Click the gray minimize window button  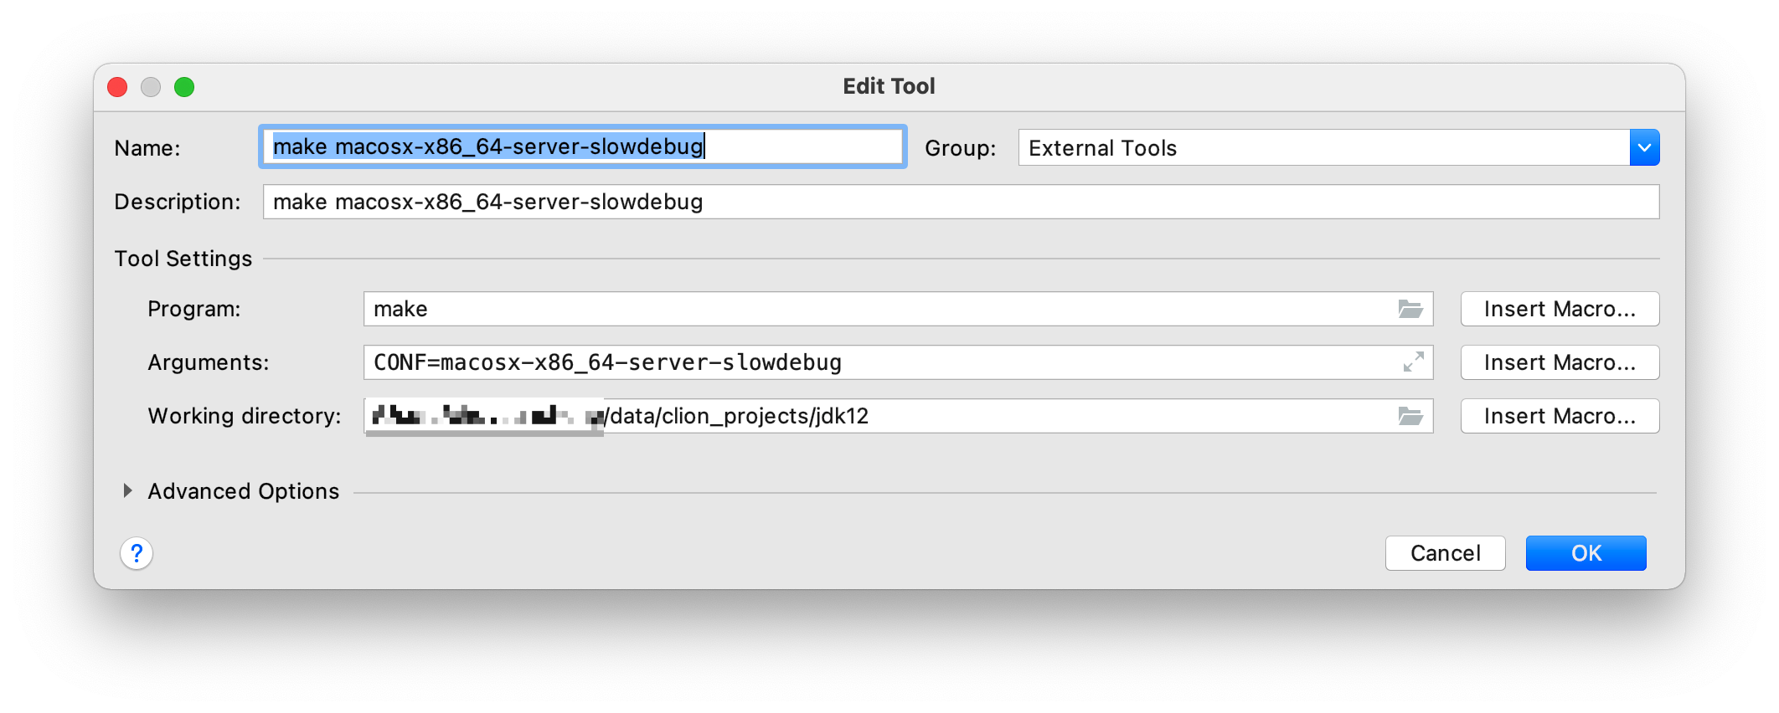(151, 87)
